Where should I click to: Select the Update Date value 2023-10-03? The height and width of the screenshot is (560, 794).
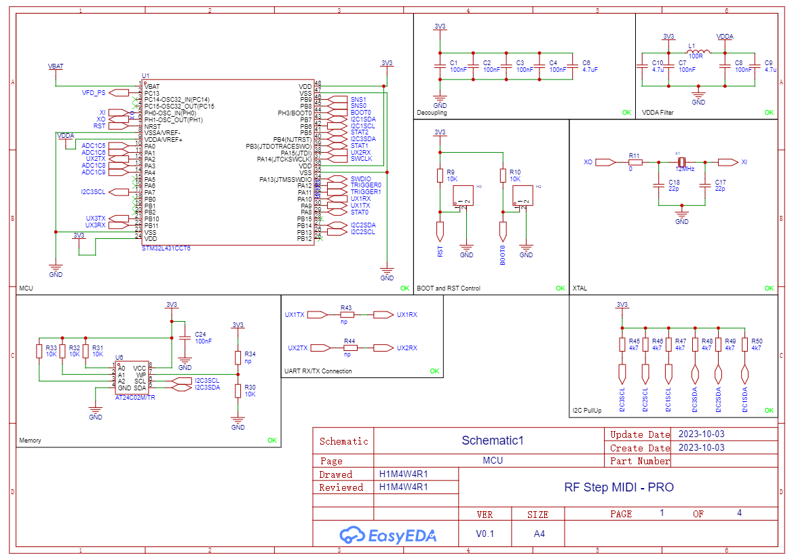(x=701, y=434)
